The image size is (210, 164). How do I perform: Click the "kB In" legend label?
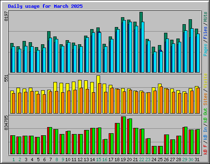[x=205, y=134]
